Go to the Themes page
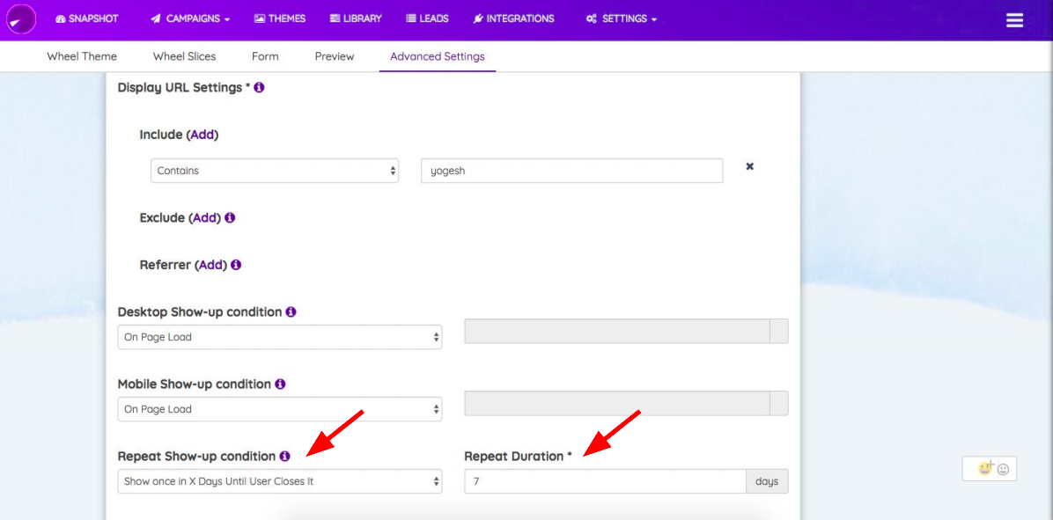1053x520 pixels. coord(280,18)
